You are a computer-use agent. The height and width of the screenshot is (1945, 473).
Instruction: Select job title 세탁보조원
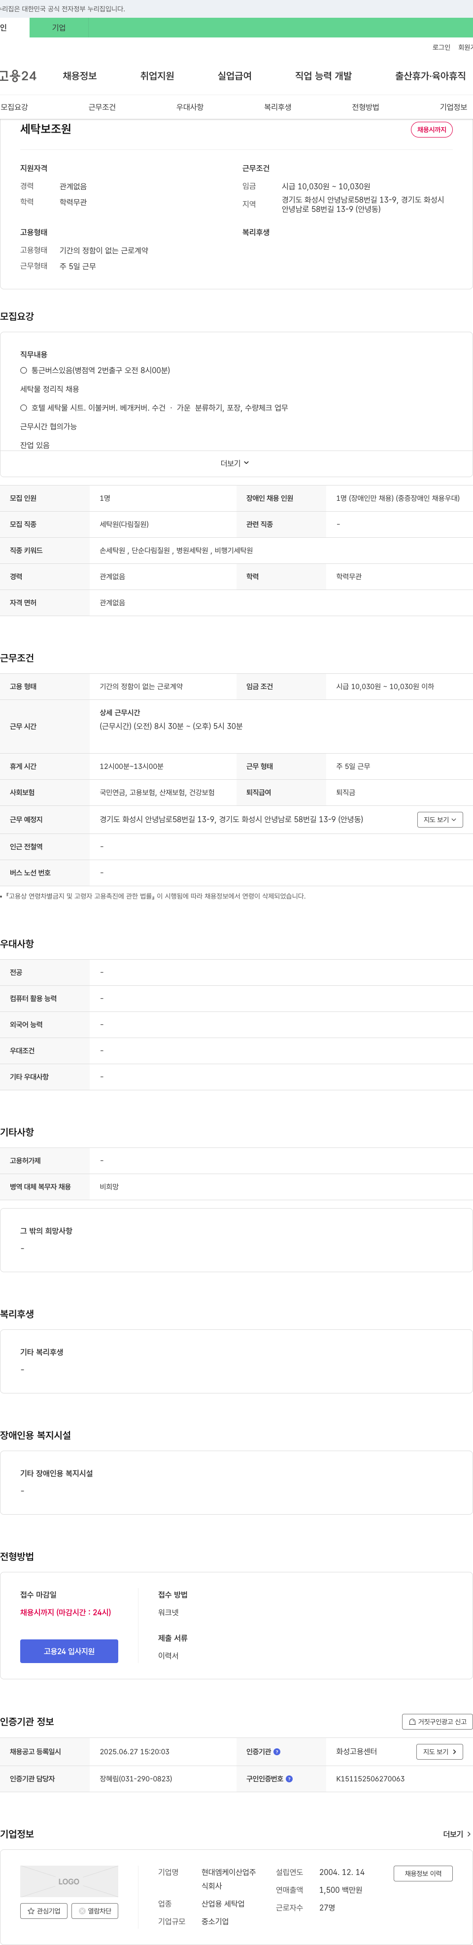click(45, 129)
